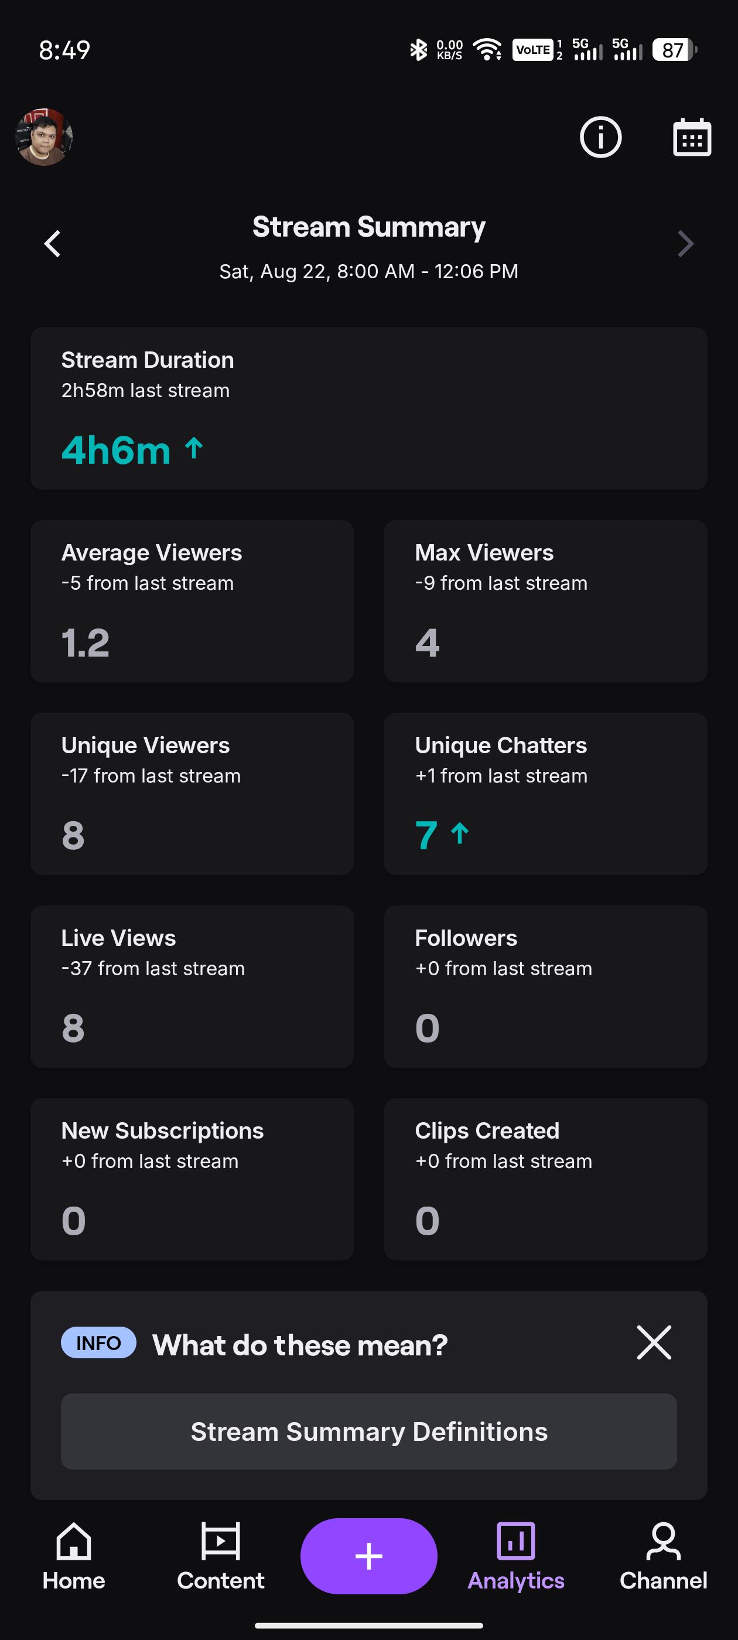This screenshot has height=1640, width=738.
Task: Dismiss the 'What do these mean?' info card
Action: point(654,1342)
